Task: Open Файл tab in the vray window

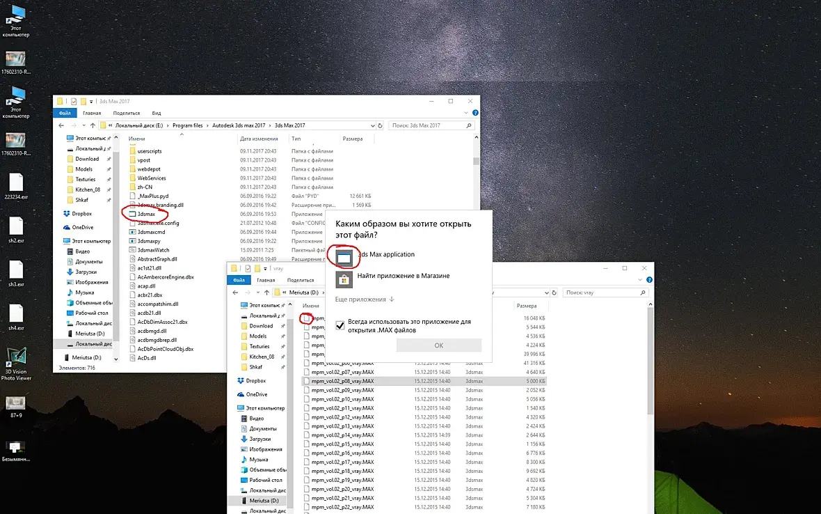Action: (x=239, y=280)
